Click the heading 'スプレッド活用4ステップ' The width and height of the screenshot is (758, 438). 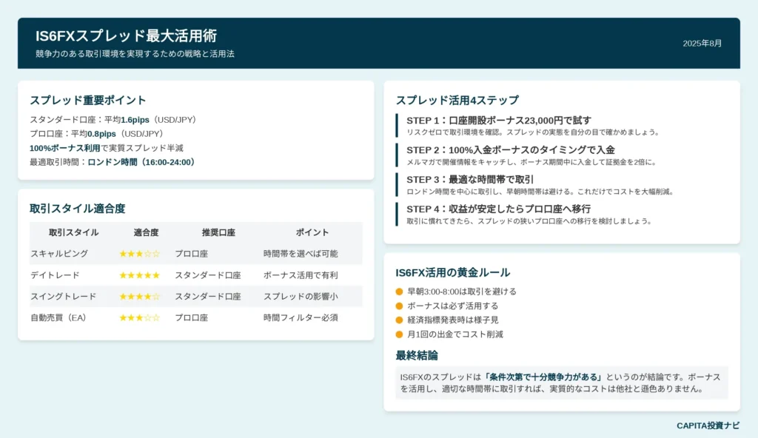pos(457,100)
